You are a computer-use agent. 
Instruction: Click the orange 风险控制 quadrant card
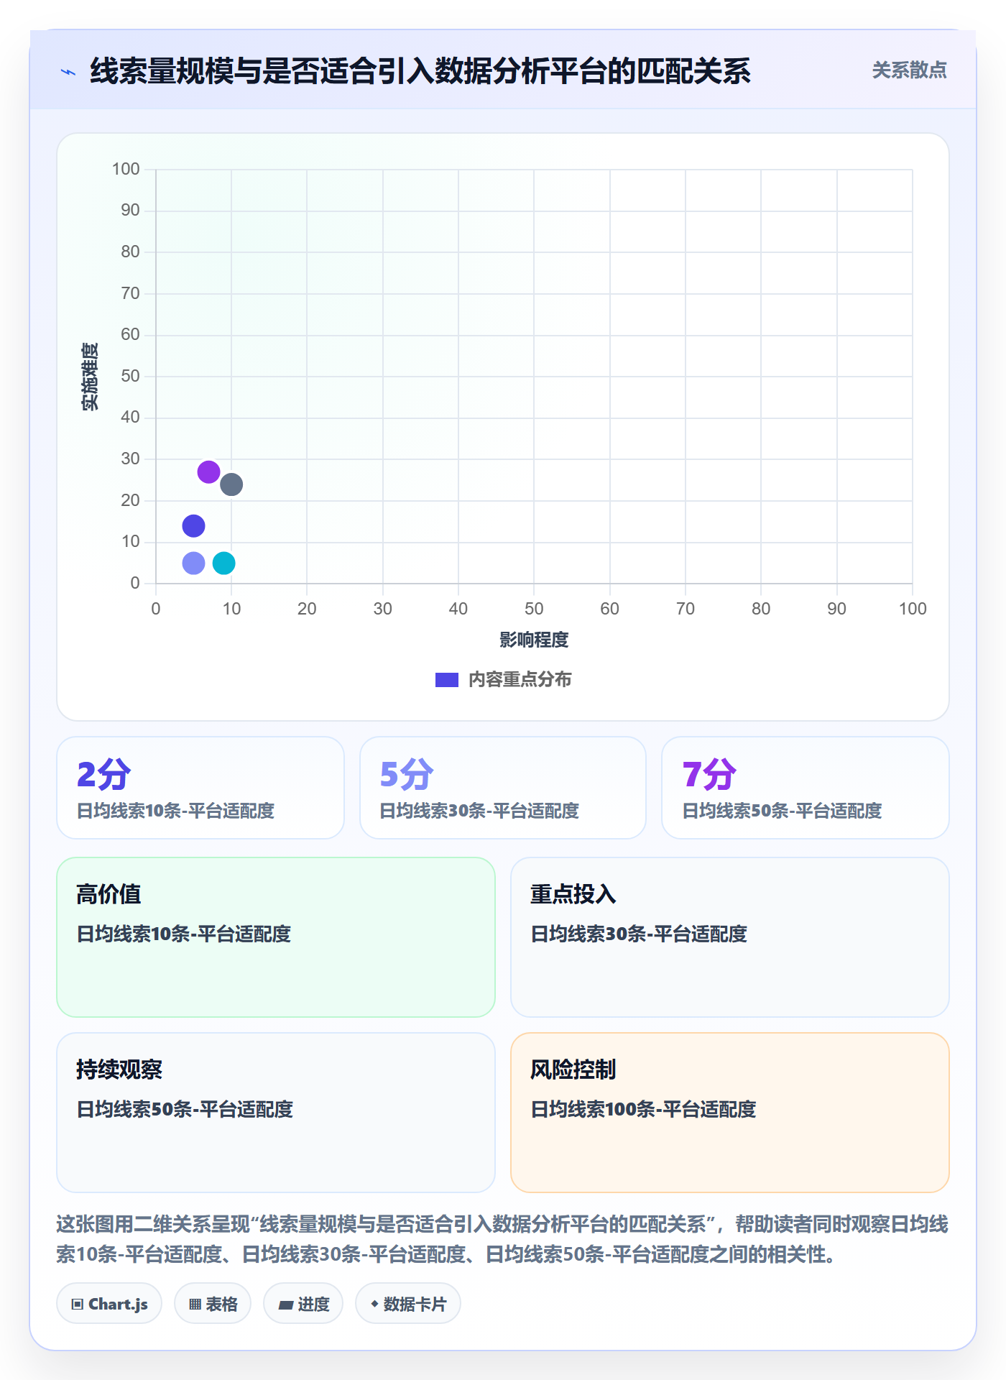pos(730,1113)
